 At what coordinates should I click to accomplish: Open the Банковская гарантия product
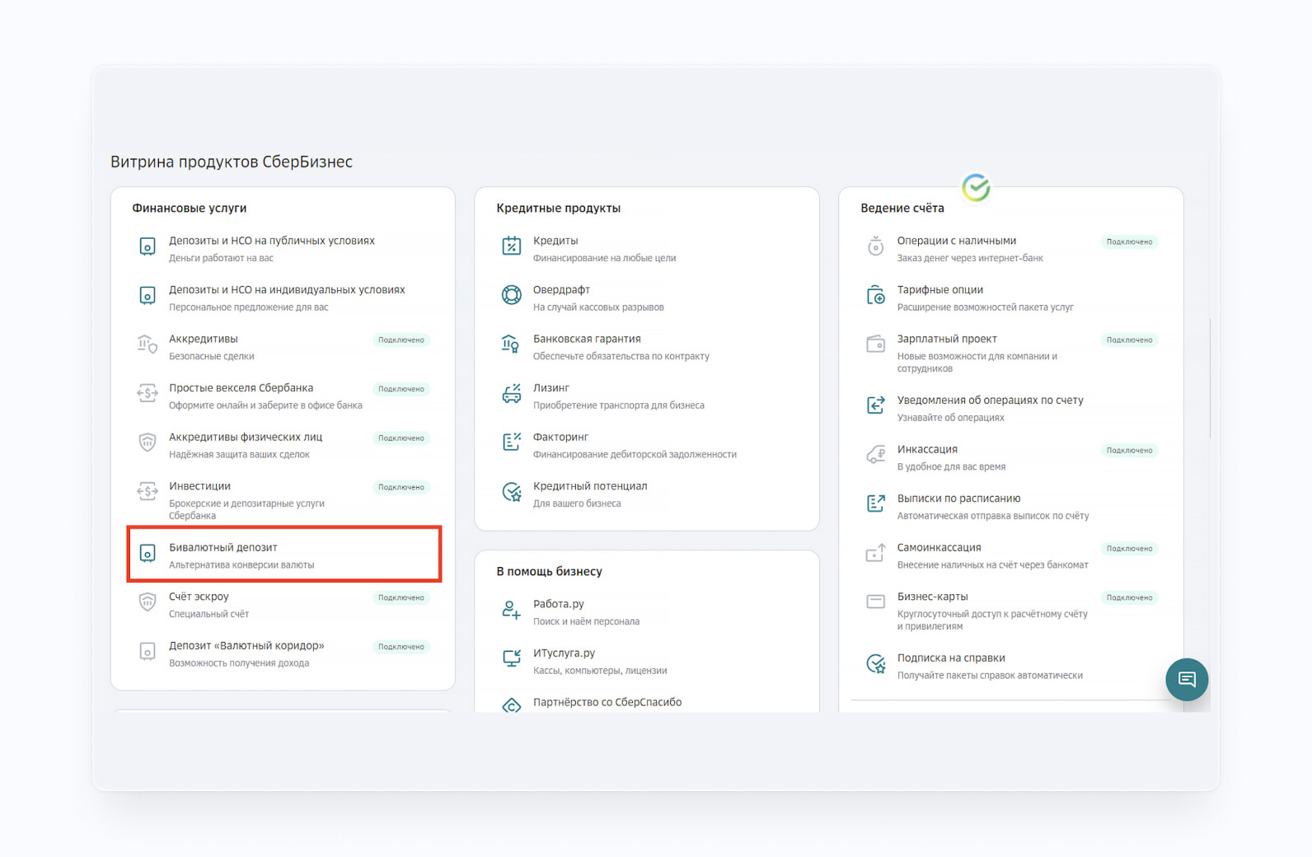pos(587,339)
